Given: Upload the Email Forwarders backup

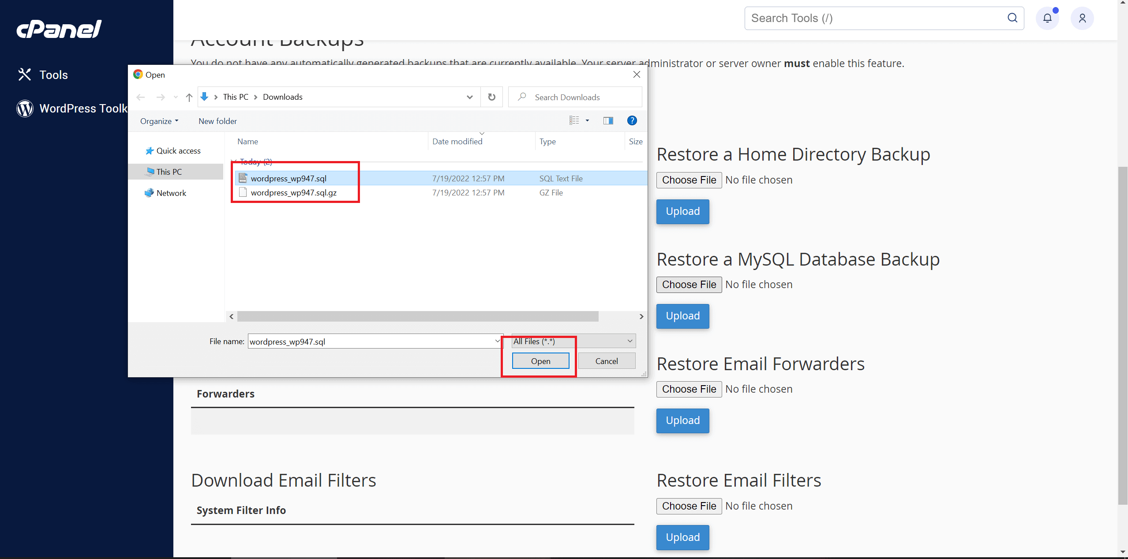Looking at the screenshot, I should (x=683, y=421).
